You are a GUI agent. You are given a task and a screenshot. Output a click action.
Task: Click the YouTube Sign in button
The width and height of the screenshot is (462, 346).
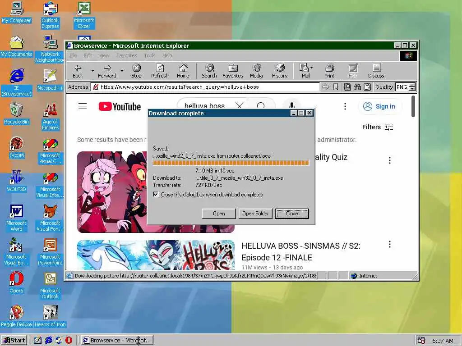coord(379,106)
